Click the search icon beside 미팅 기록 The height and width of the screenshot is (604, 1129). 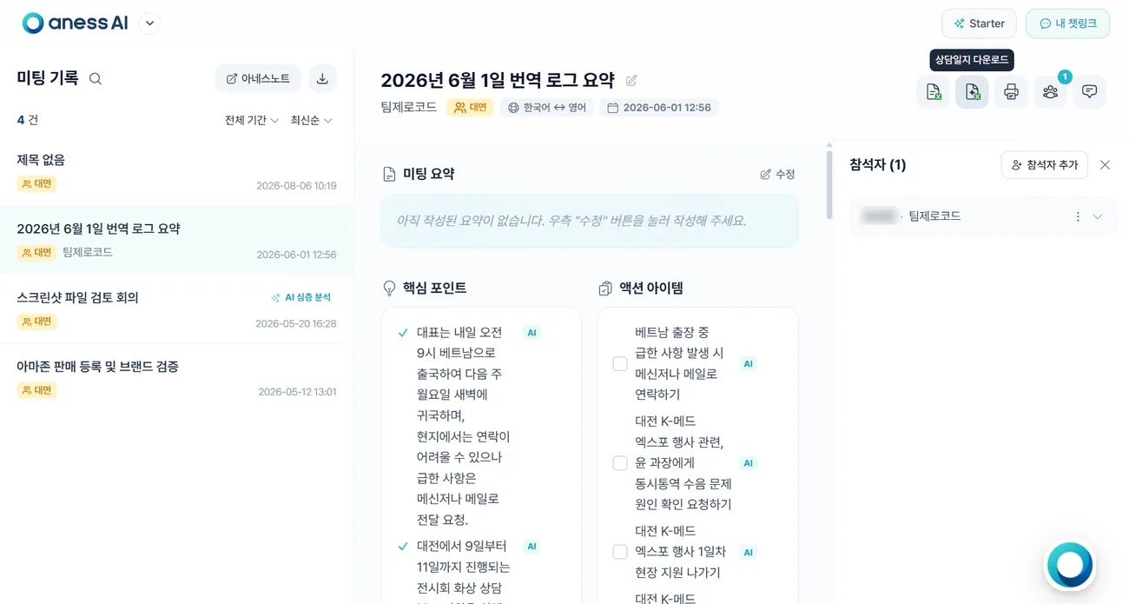point(96,79)
